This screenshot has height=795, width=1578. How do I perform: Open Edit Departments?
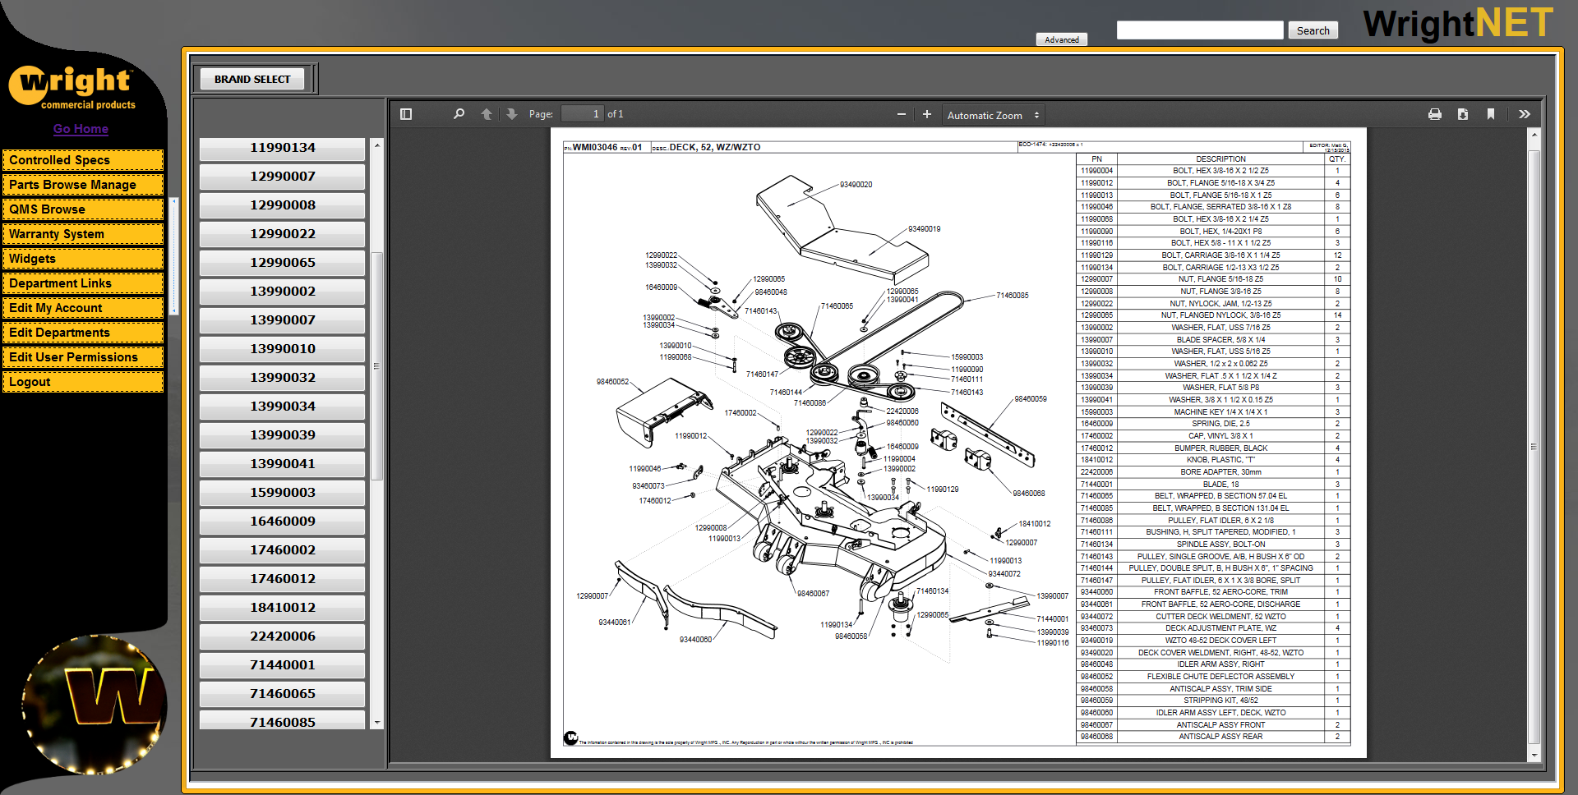[x=83, y=333]
